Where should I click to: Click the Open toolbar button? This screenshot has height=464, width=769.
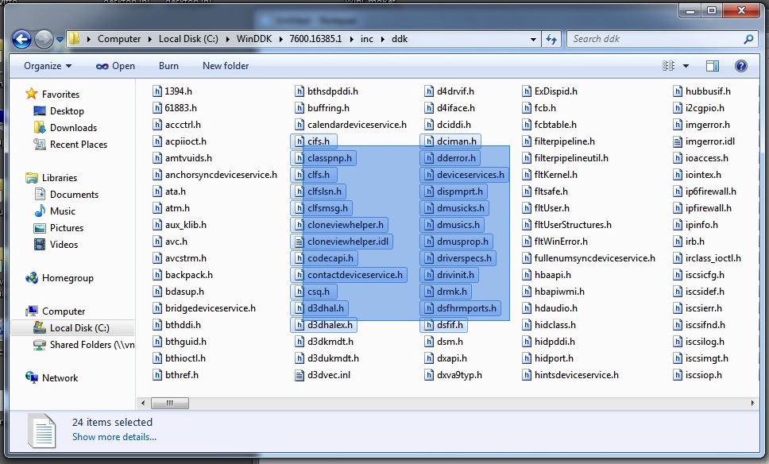pyautogui.click(x=116, y=66)
